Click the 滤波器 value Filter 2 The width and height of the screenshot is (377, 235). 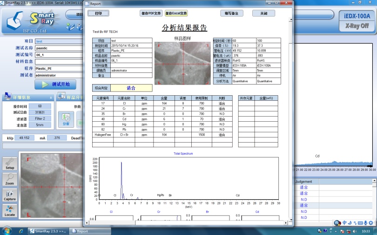pyautogui.click(x=40, y=118)
